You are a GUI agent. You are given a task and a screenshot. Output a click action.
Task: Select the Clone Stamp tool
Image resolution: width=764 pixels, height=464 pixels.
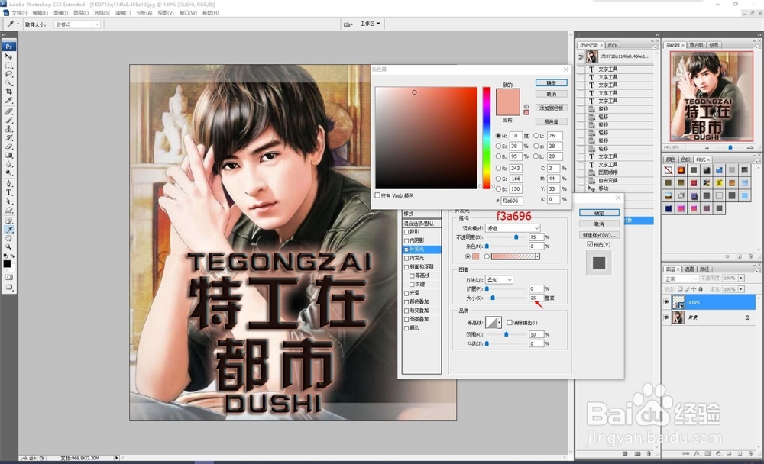pos(8,129)
